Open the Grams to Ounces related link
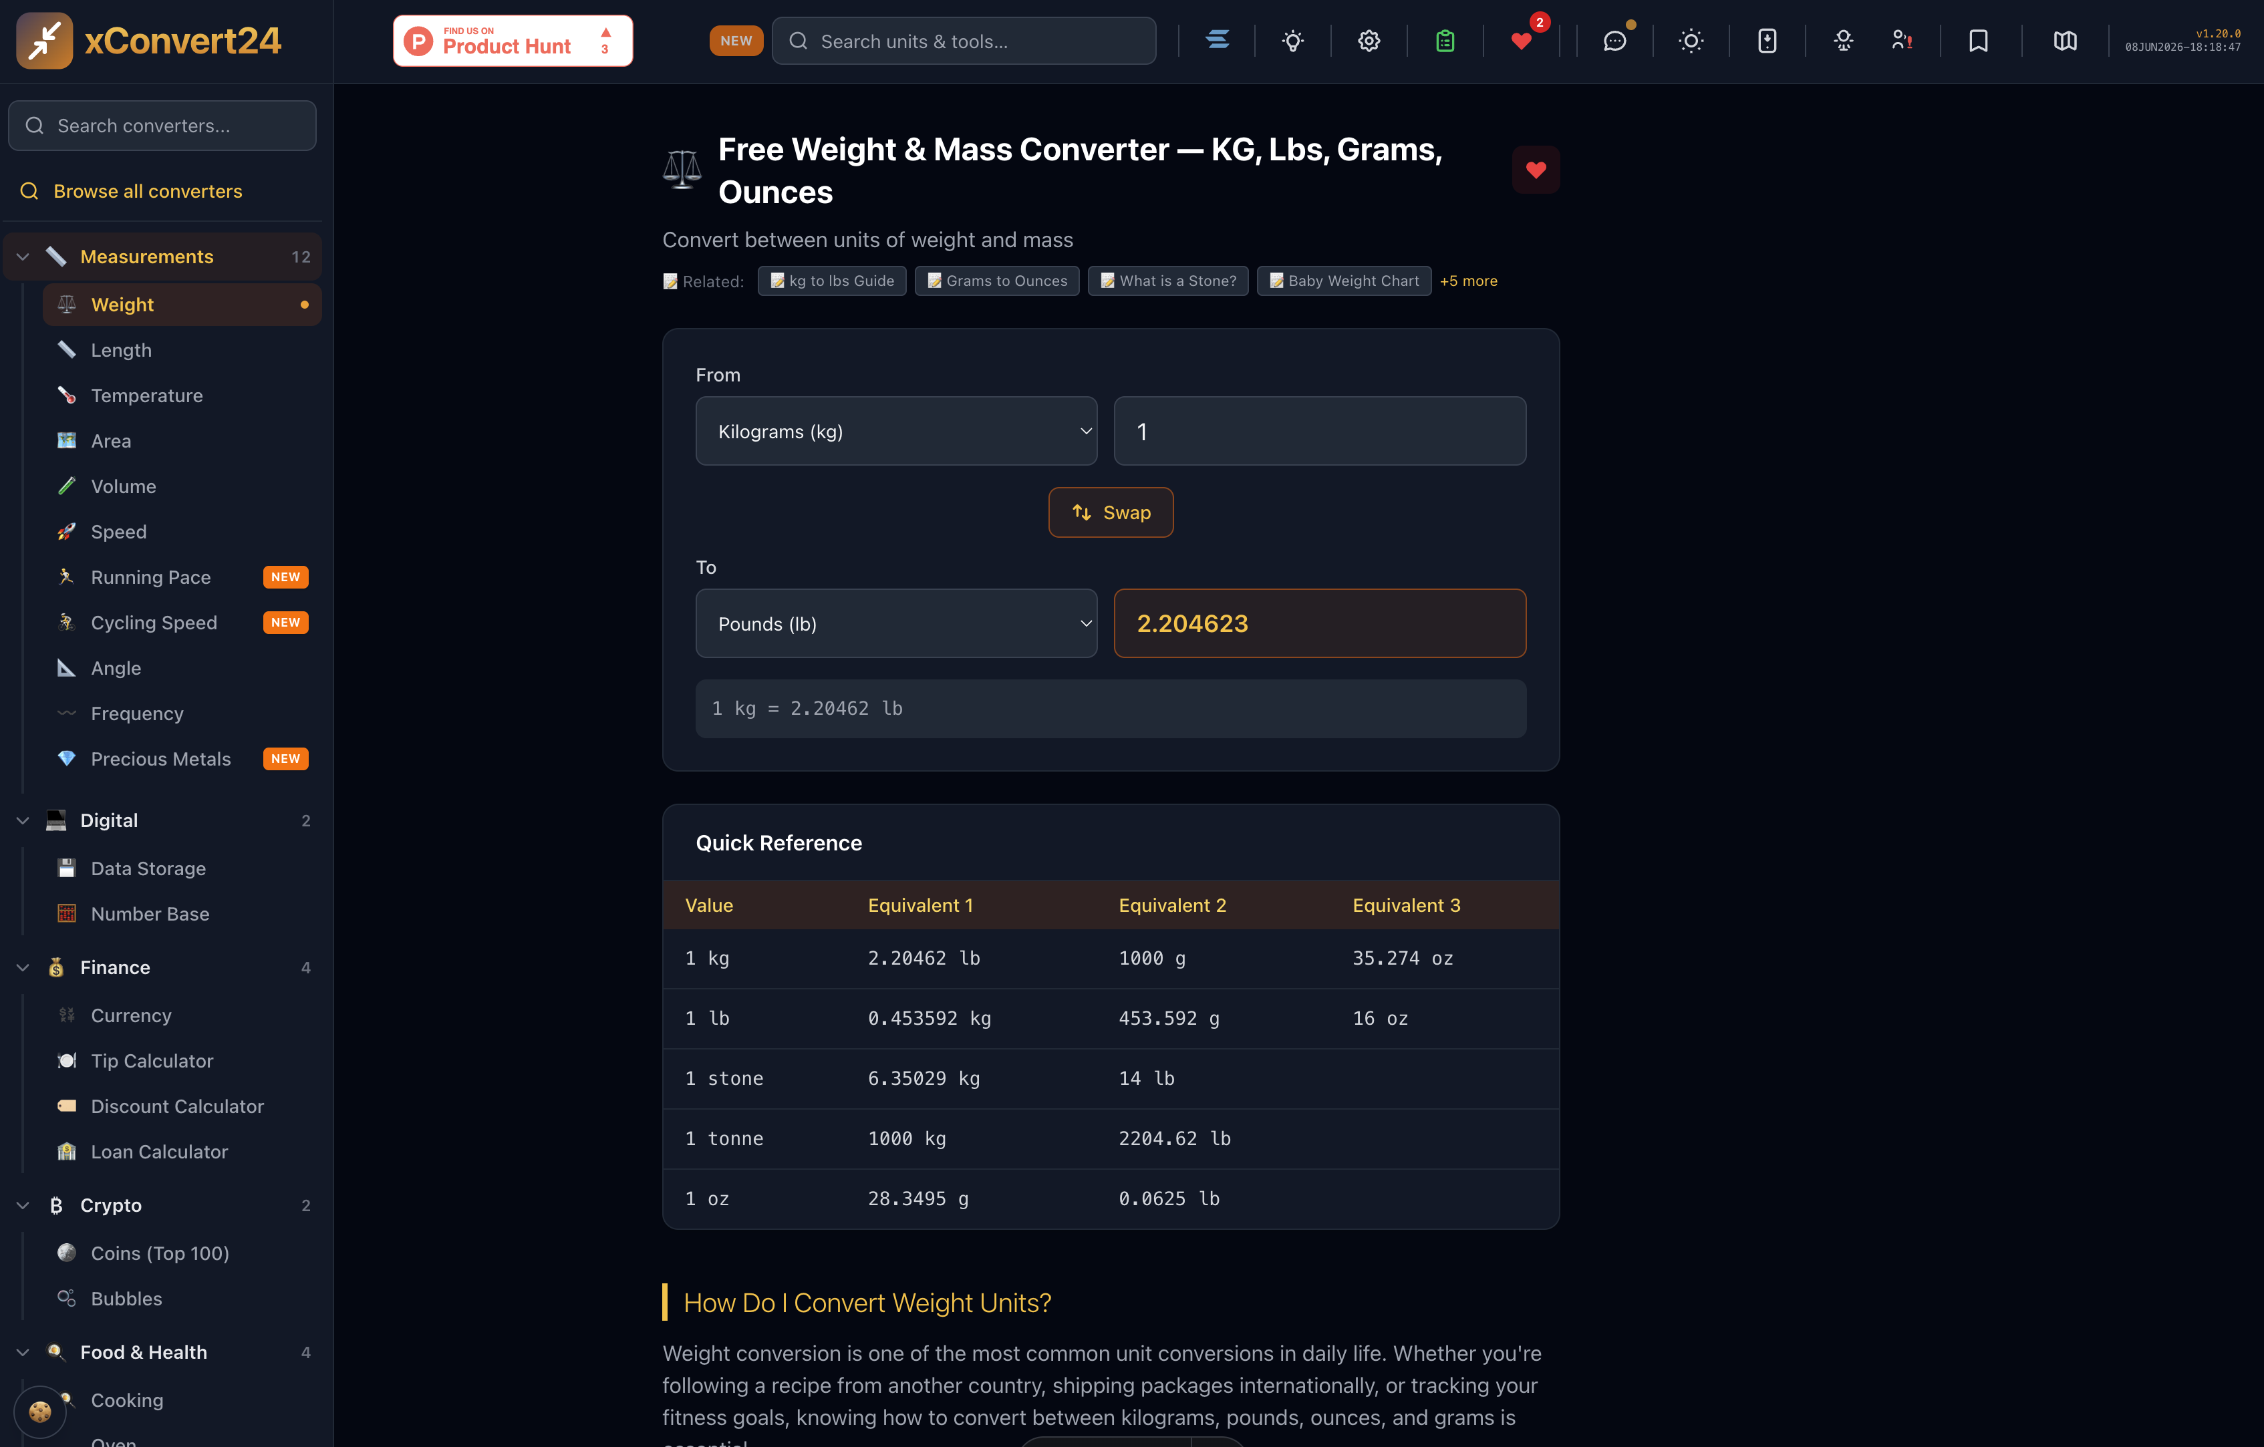Screen dimensions: 2264x1447 pyautogui.click(x=996, y=281)
